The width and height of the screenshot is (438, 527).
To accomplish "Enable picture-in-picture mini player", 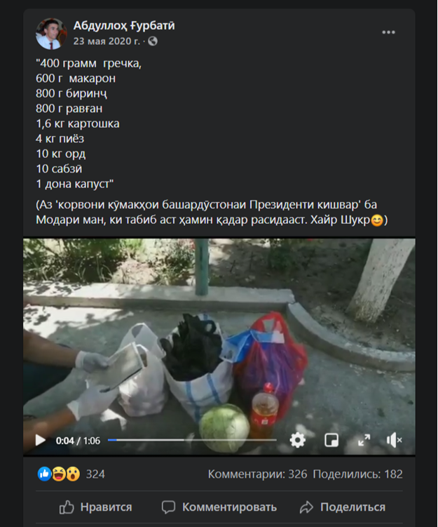I will (331, 440).
